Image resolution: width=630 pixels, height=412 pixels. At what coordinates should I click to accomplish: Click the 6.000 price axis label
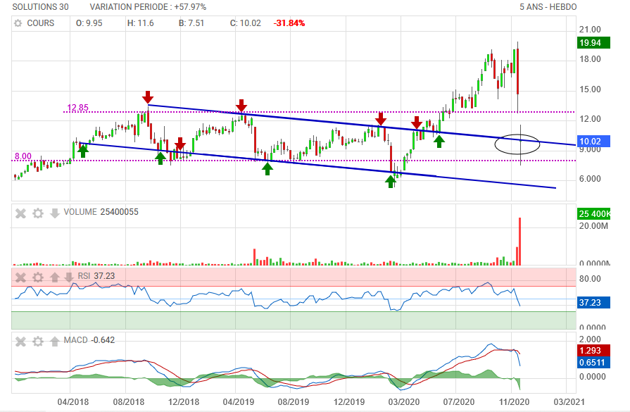pyautogui.click(x=590, y=179)
